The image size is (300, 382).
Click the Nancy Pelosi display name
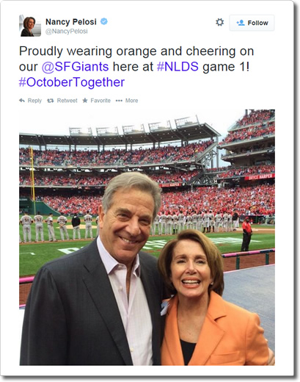[71, 22]
